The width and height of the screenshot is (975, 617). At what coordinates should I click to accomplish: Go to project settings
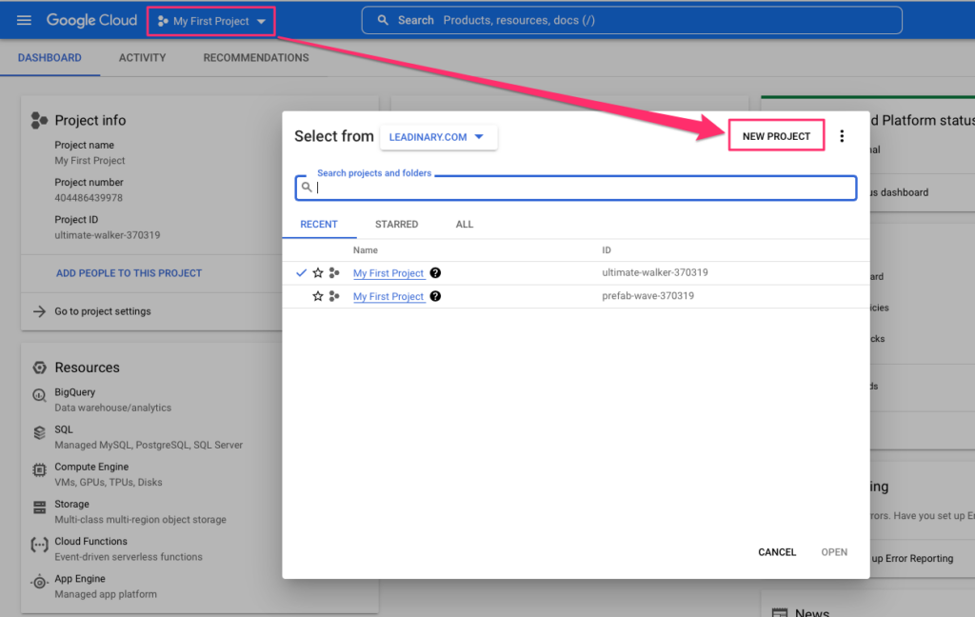103,311
